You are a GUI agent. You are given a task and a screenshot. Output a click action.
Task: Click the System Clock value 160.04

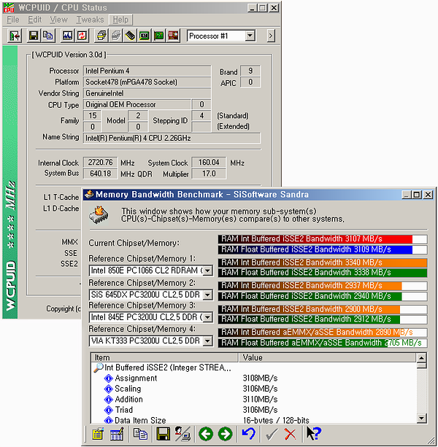[x=209, y=162]
